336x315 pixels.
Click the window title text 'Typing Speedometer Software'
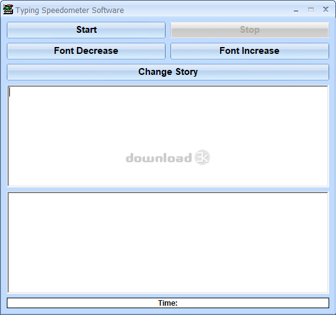pyautogui.click(x=69, y=11)
